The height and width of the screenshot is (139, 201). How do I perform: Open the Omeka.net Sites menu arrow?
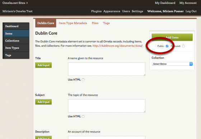click(27, 3)
